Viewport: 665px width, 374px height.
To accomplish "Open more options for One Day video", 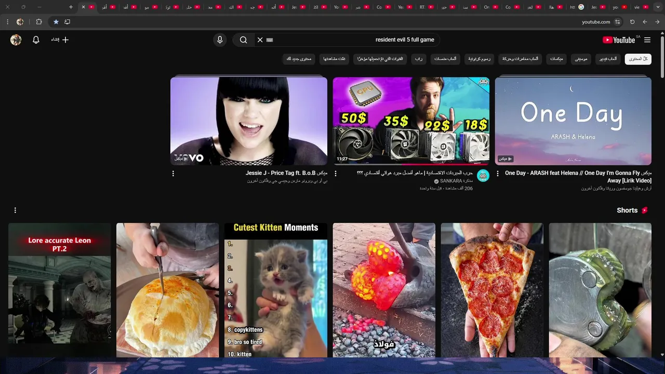I will [498, 173].
